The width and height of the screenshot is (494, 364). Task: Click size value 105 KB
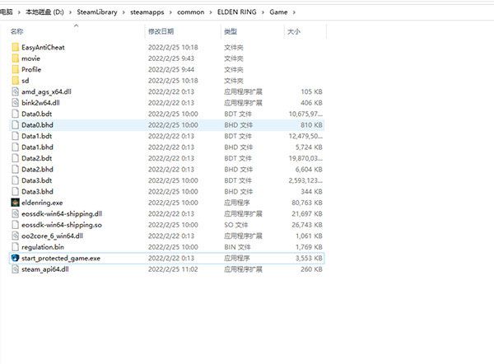coord(311,91)
